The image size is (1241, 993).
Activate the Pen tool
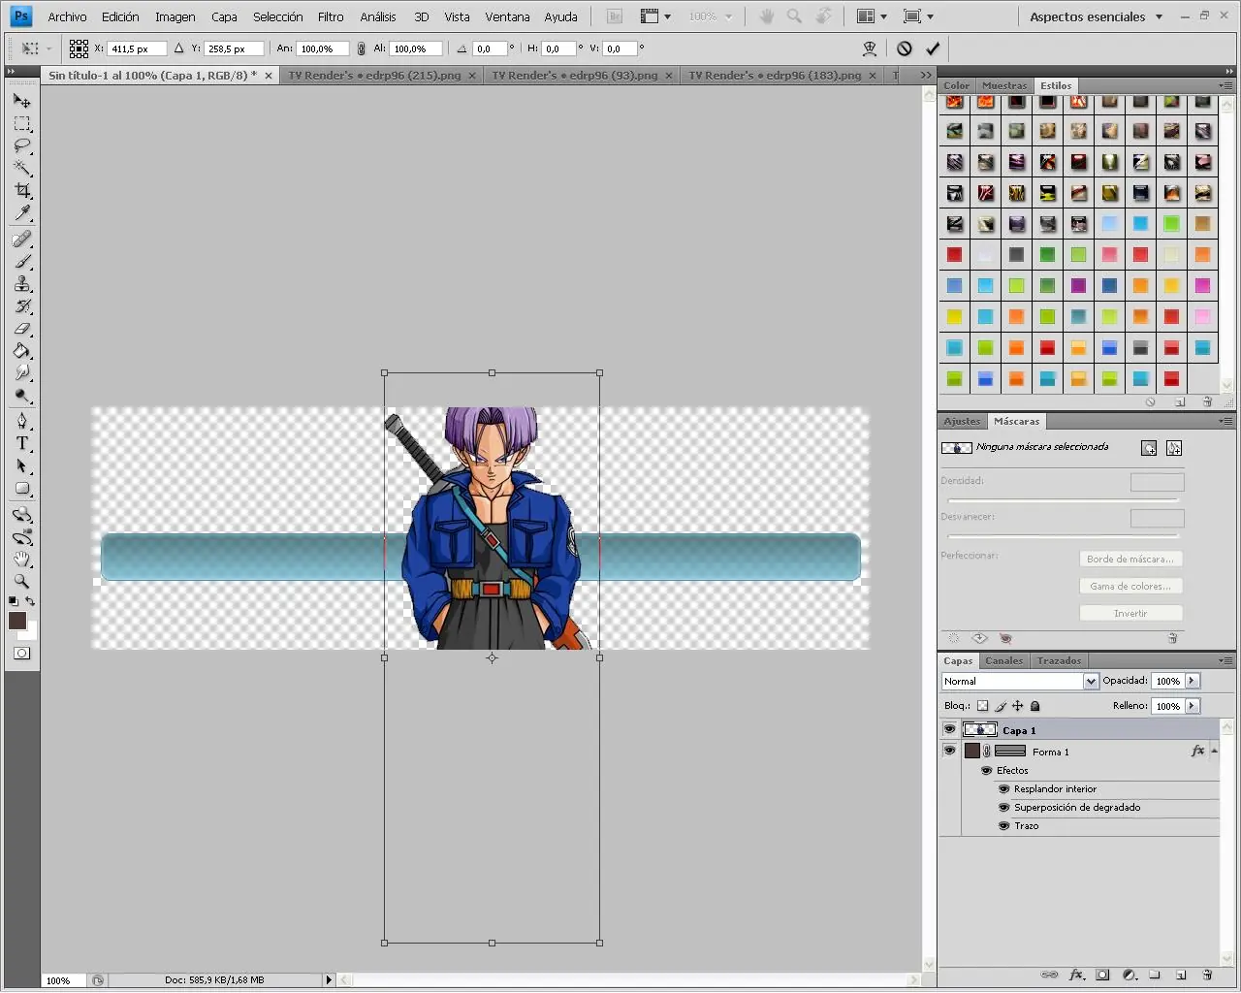click(21, 421)
